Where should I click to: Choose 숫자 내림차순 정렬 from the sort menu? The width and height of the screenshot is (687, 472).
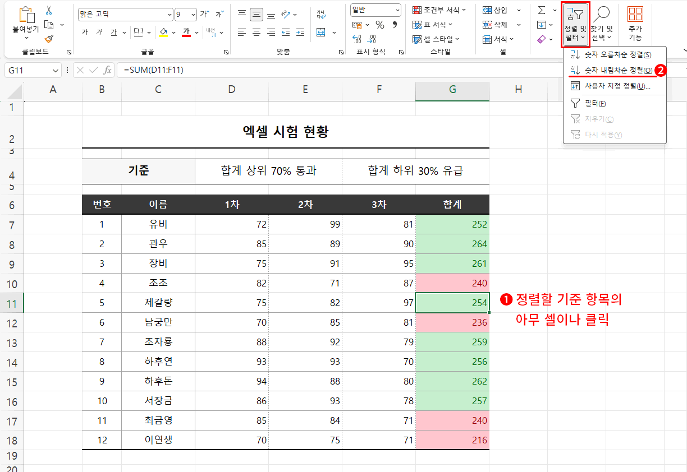(615, 71)
